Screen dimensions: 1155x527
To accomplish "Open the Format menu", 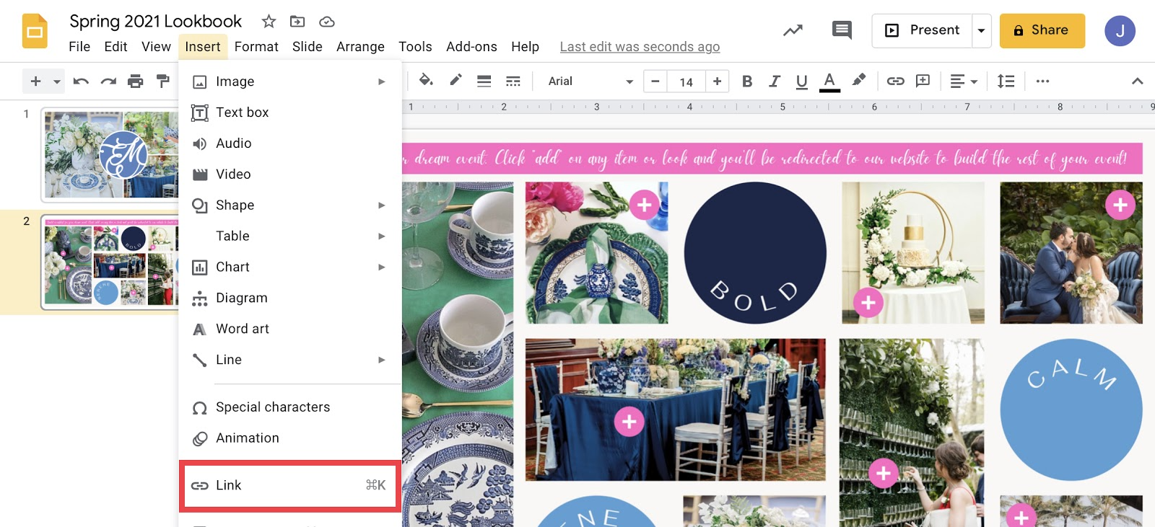I will 256,47.
